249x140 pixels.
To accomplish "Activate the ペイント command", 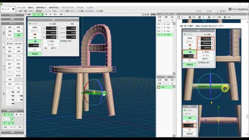I will click(10, 88).
